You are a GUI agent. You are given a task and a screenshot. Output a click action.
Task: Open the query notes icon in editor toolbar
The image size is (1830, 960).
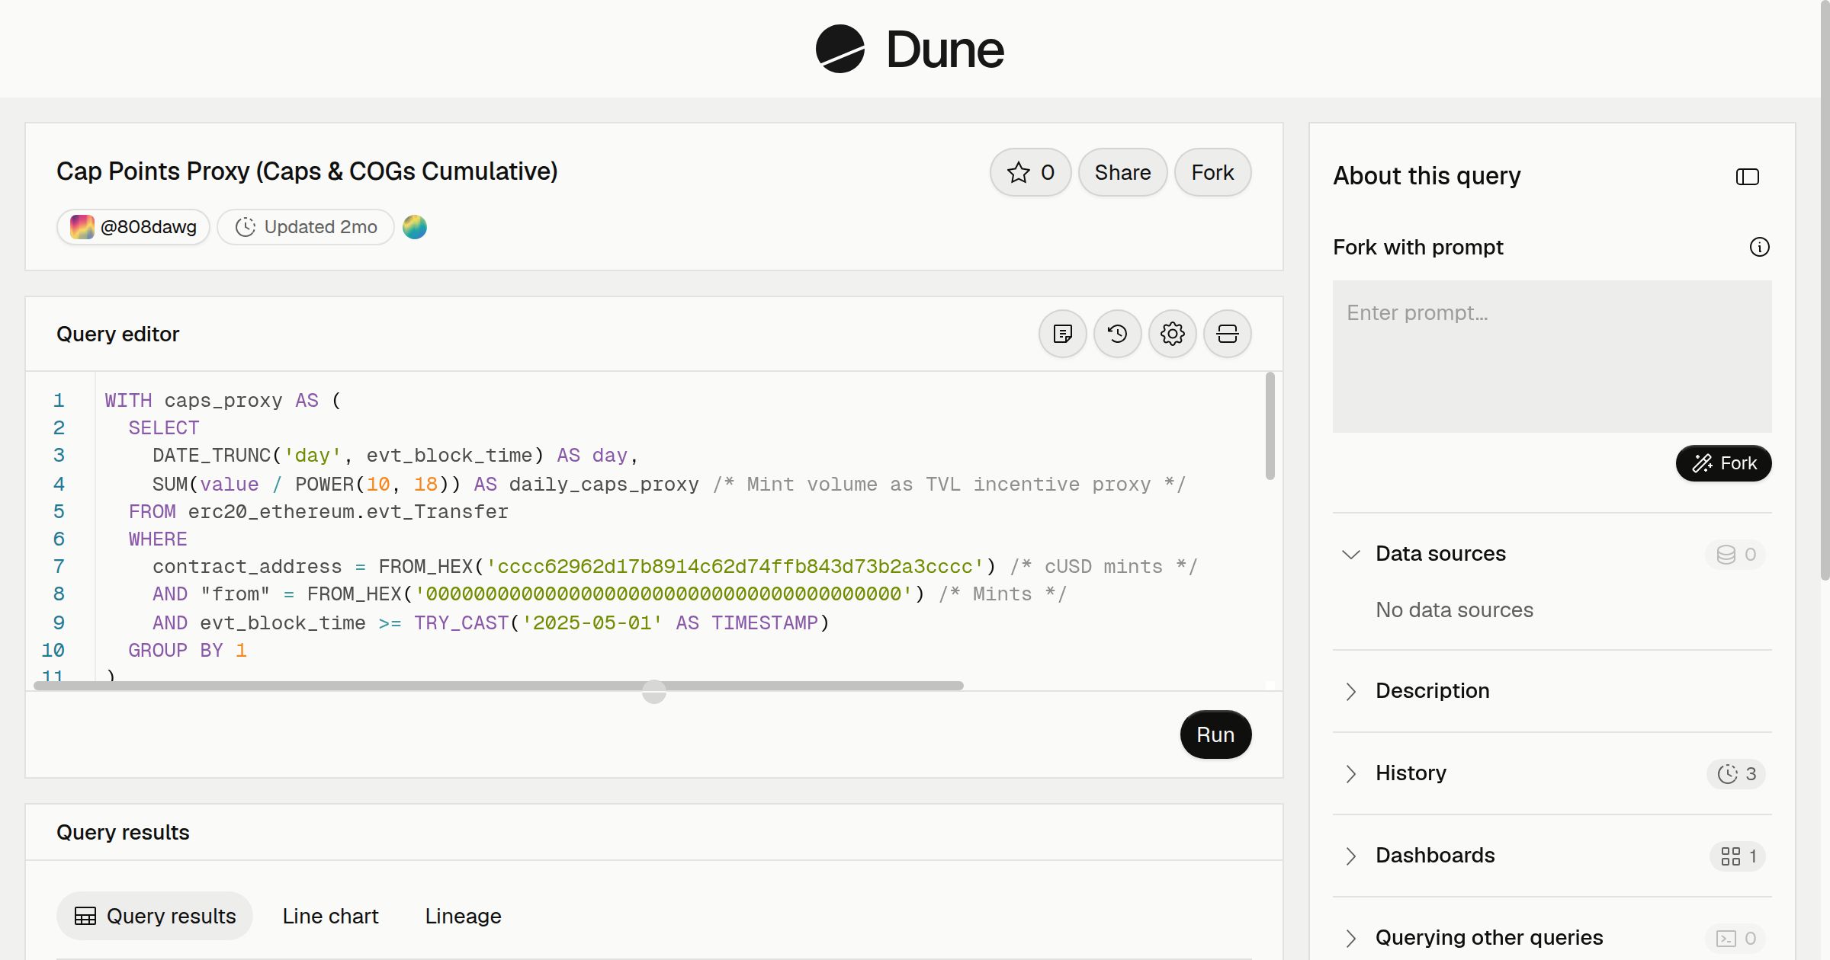point(1063,334)
